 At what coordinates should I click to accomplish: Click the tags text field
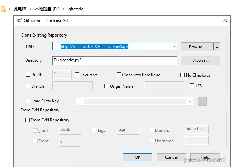128,130
